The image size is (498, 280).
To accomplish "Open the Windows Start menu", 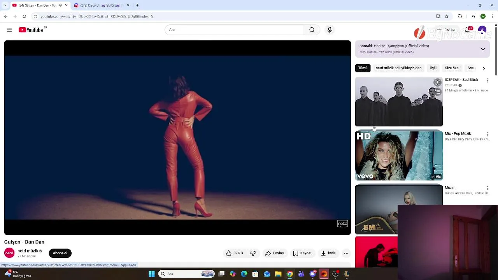I will (x=151, y=274).
